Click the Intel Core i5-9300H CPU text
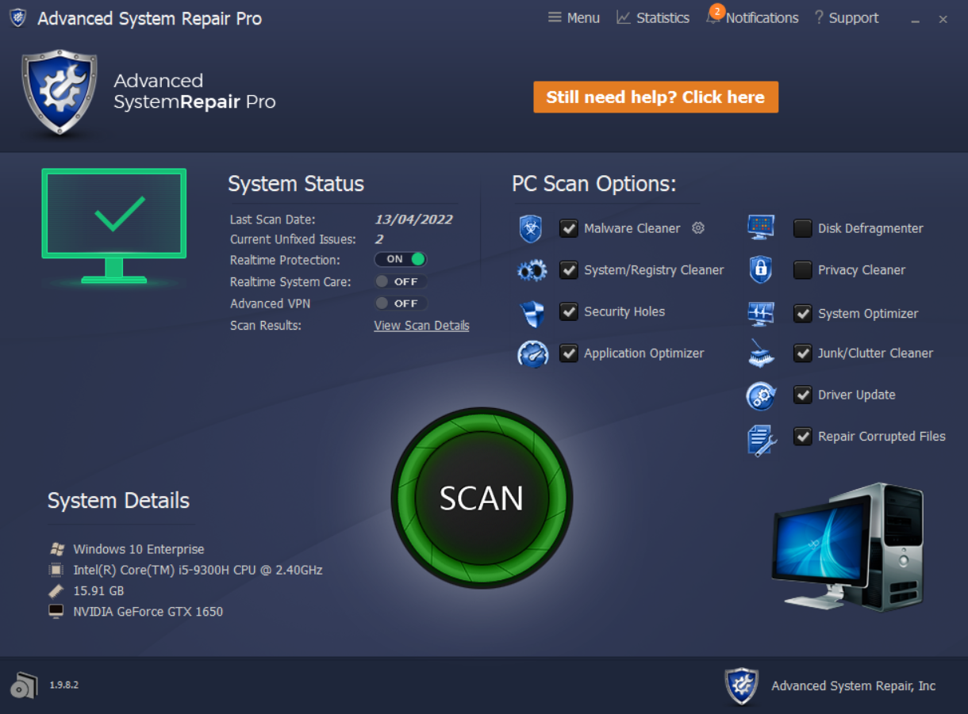The height and width of the screenshot is (714, 968). (x=198, y=570)
